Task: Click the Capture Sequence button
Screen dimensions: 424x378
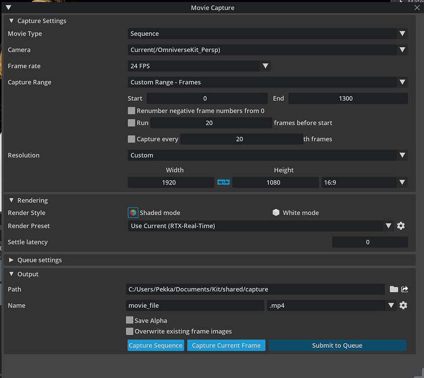Action: pyautogui.click(x=155, y=345)
